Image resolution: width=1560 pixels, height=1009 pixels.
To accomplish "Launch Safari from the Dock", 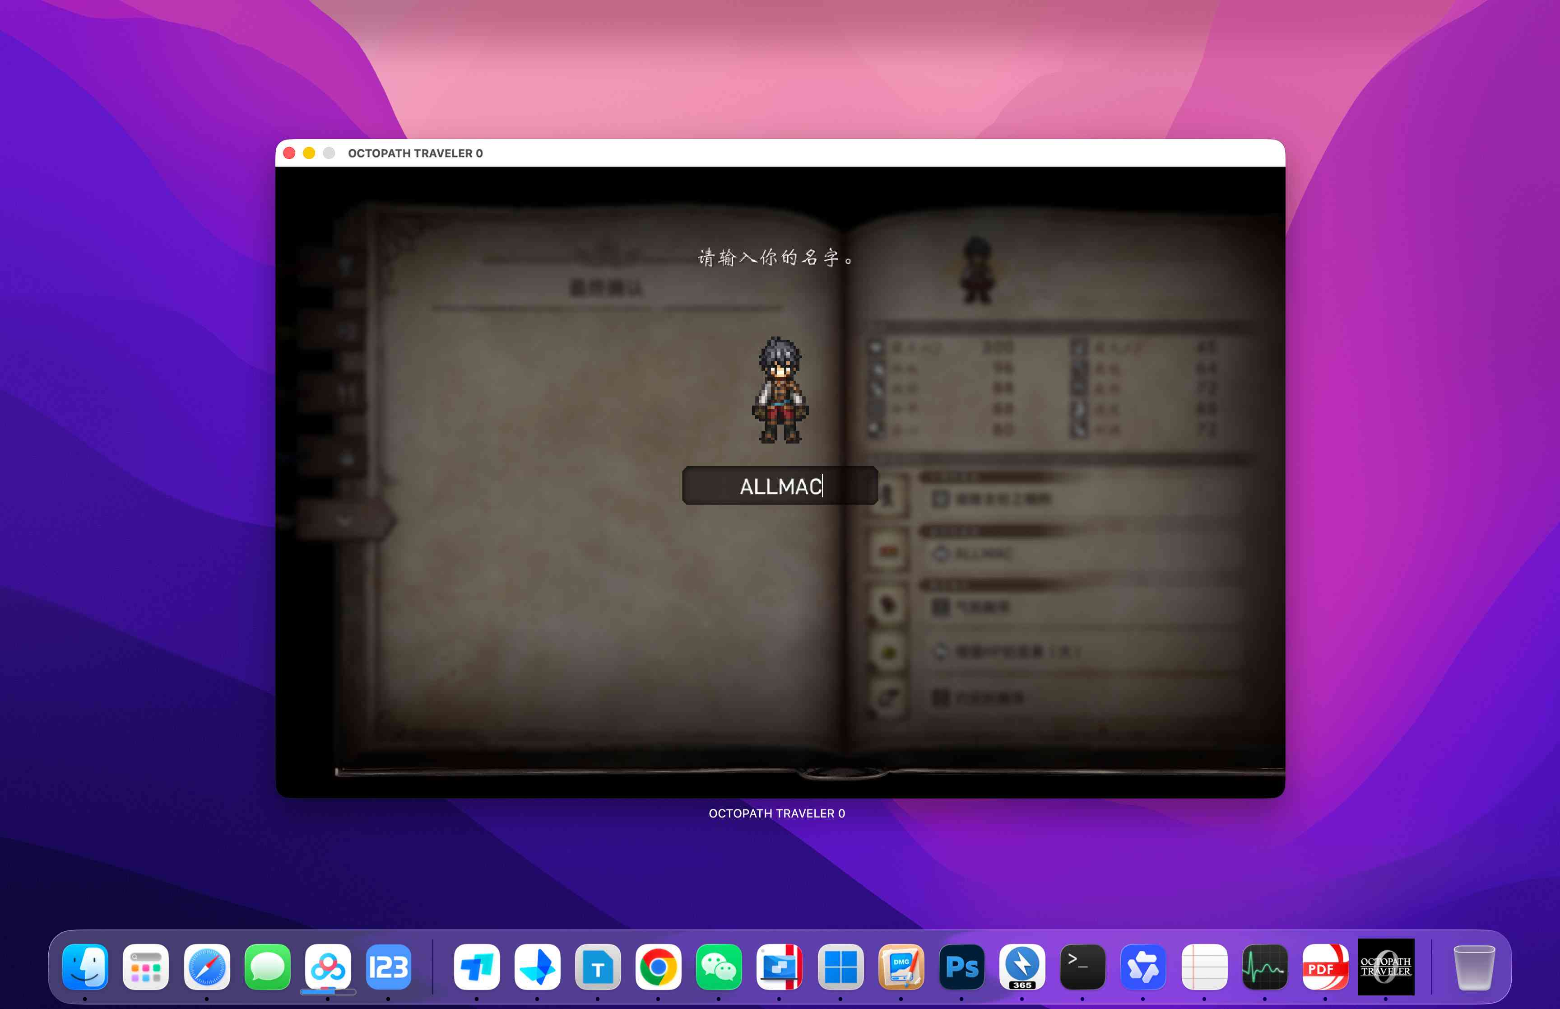I will 206,967.
